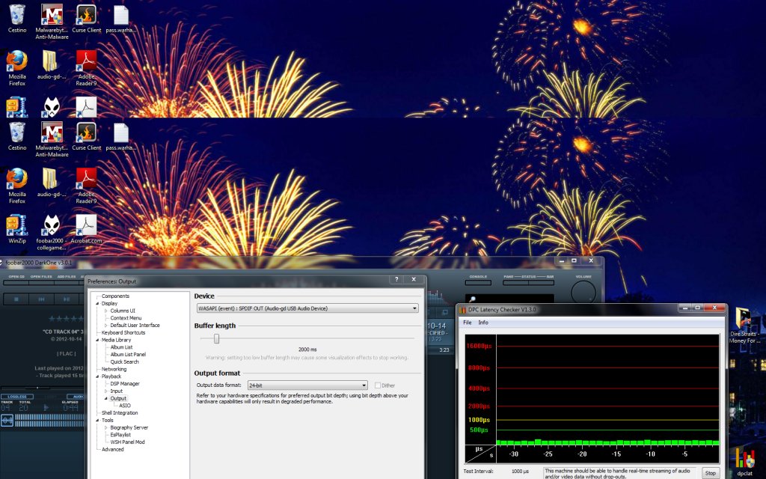This screenshot has height=479, width=766.
Task: Collapse the Tools tree node arrow
Action: point(98,421)
